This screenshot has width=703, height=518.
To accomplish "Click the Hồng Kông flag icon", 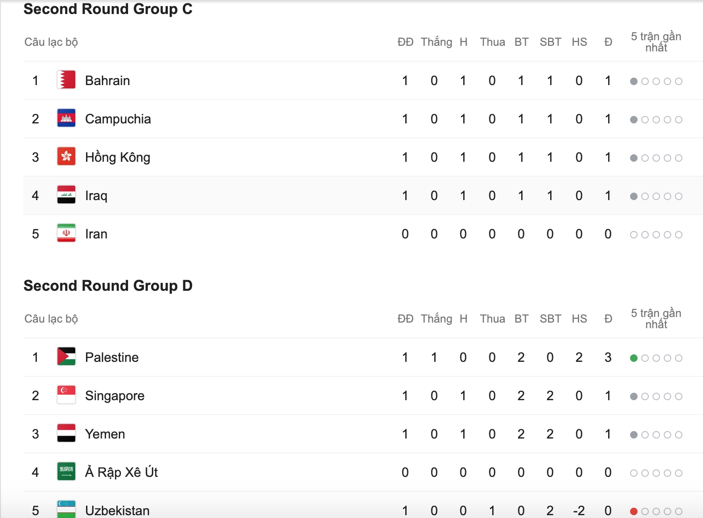I will (66, 157).
